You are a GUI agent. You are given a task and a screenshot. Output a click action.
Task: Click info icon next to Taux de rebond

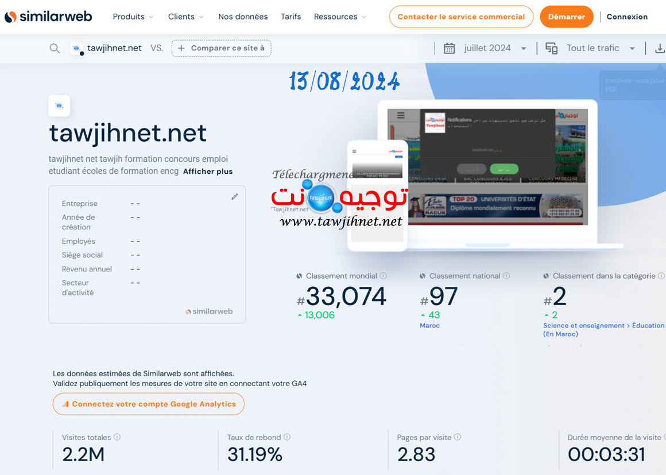(x=287, y=437)
